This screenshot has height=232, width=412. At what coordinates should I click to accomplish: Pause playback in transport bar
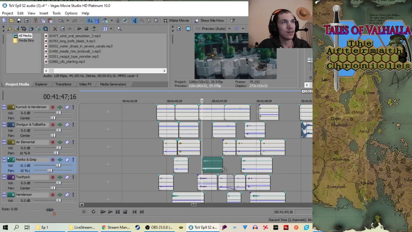[117, 212]
